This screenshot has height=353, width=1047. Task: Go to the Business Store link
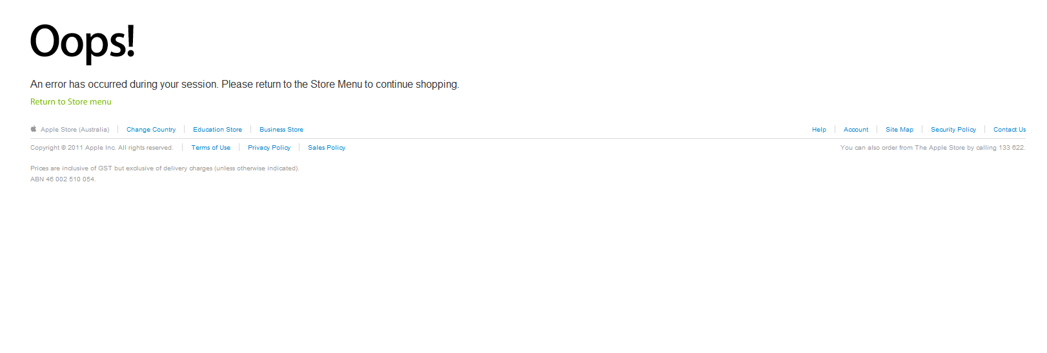pos(281,130)
